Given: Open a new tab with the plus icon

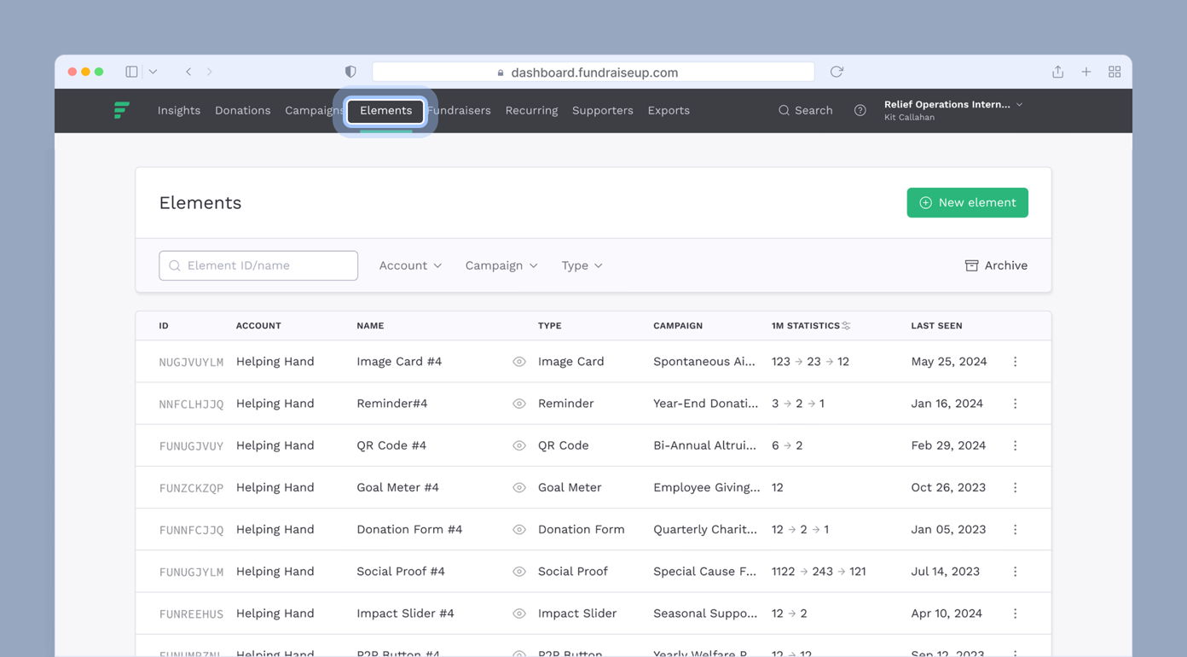Looking at the screenshot, I should click(1086, 72).
